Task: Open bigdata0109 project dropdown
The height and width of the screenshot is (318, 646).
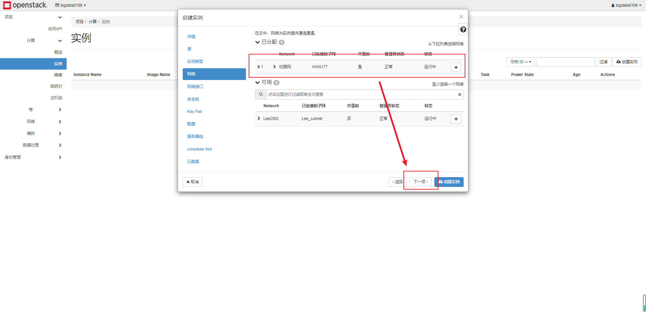Action: [x=71, y=5]
